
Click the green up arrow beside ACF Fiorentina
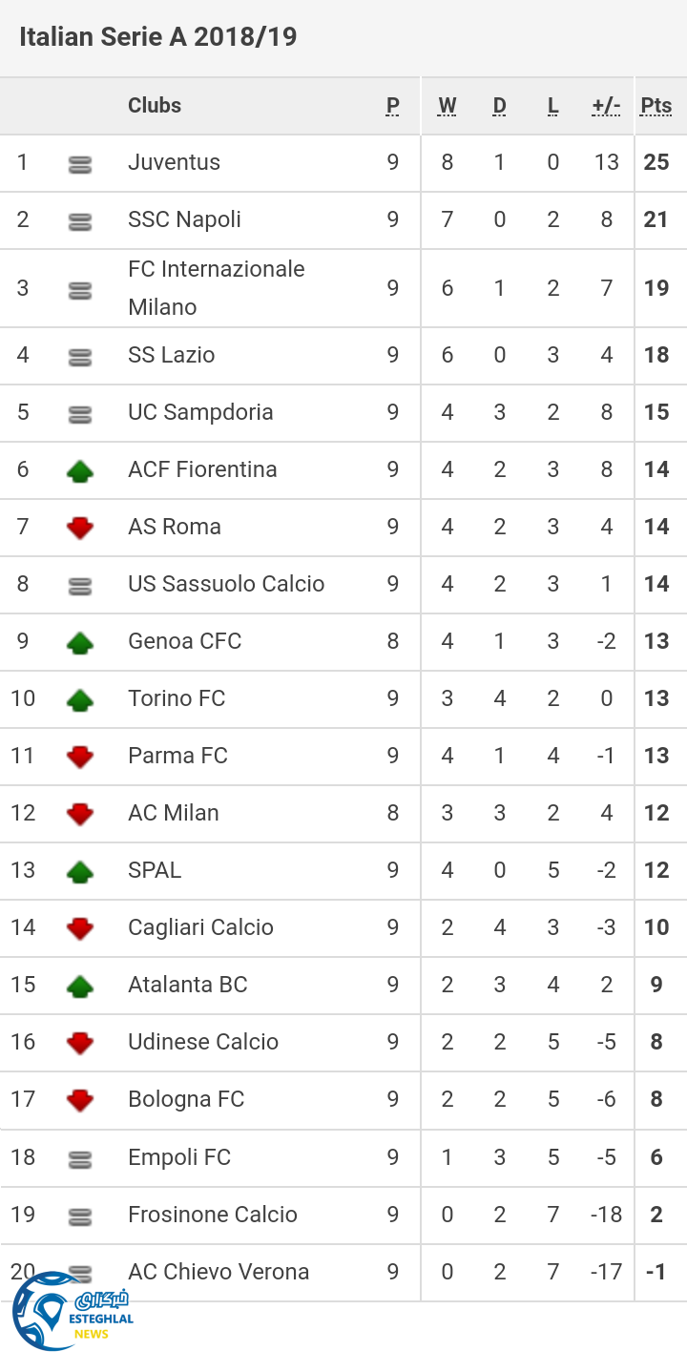80,470
